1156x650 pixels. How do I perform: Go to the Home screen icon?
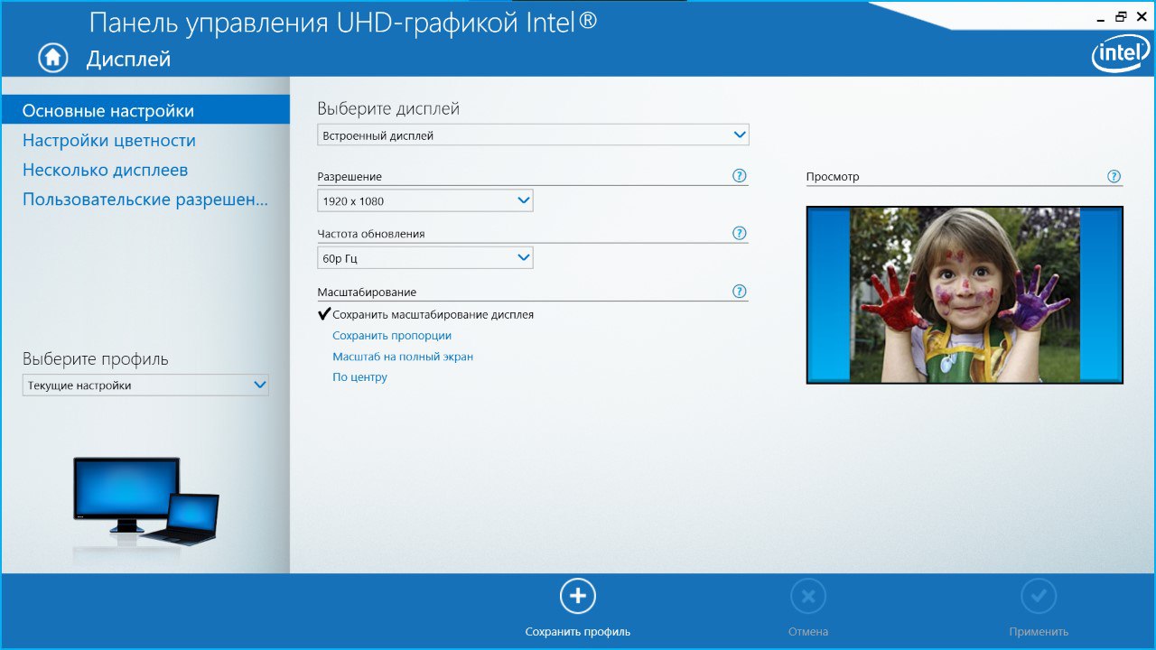pos(53,57)
